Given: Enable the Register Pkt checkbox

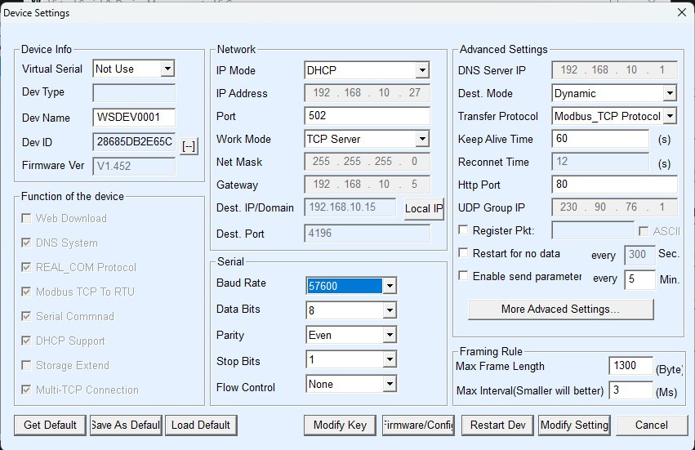Looking at the screenshot, I should pos(464,231).
